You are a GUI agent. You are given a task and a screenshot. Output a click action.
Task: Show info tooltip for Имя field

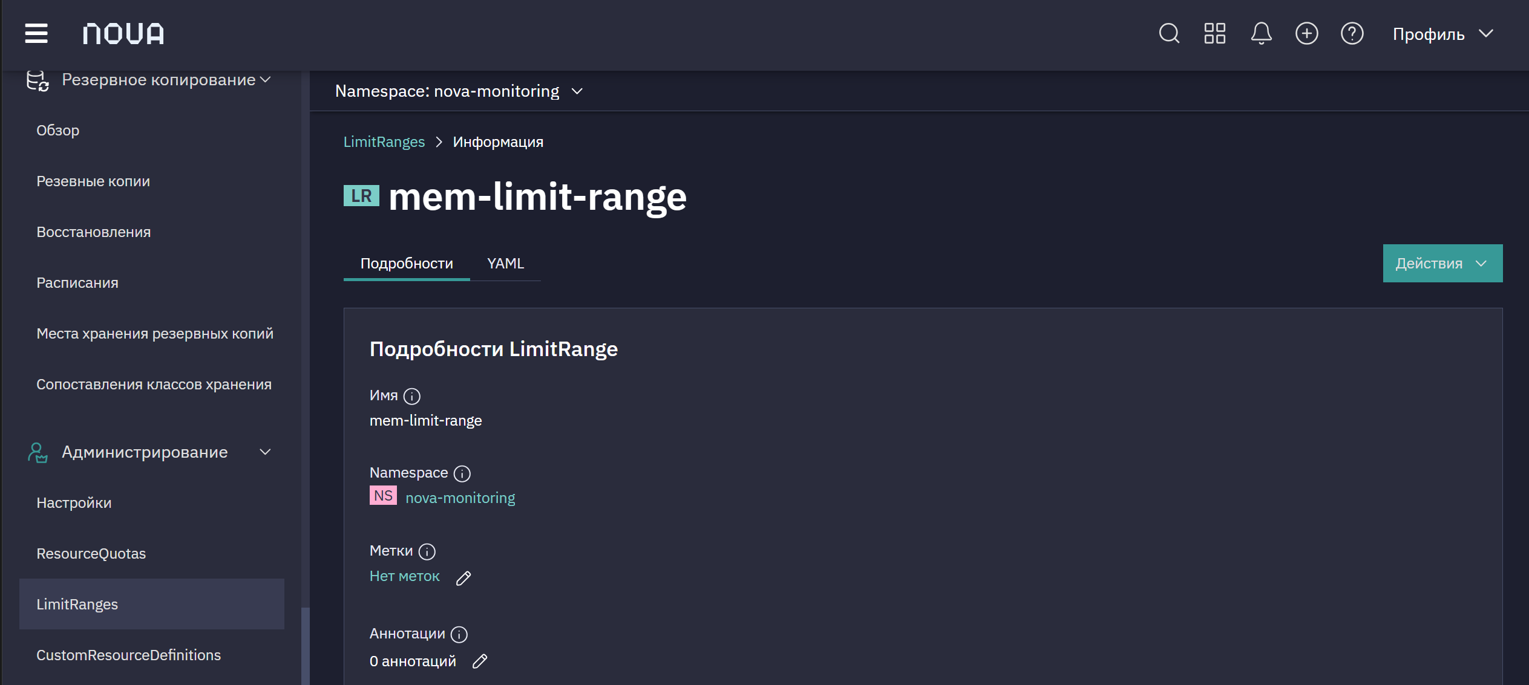tap(412, 396)
